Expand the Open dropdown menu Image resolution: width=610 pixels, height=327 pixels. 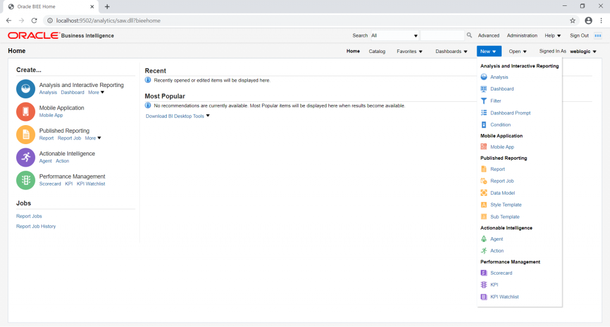pyautogui.click(x=518, y=51)
